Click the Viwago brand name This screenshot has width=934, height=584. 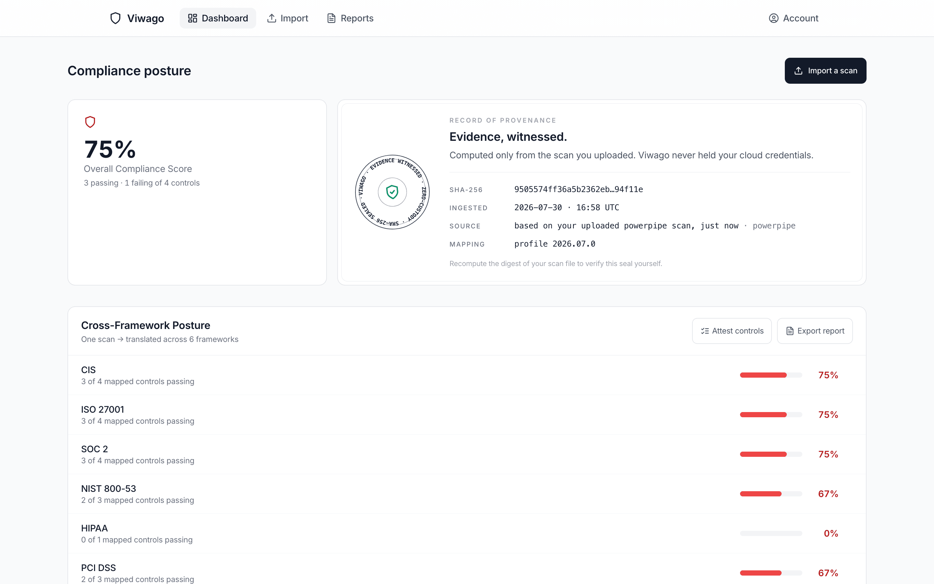[x=146, y=18]
